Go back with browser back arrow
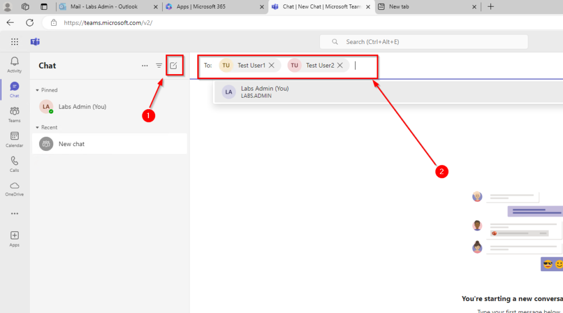Screen dimensions: 563x313 (10, 23)
